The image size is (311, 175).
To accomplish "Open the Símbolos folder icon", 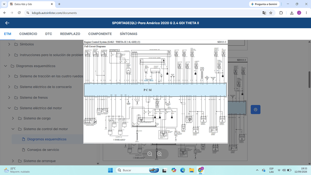I will pyautogui.click(x=16, y=44).
